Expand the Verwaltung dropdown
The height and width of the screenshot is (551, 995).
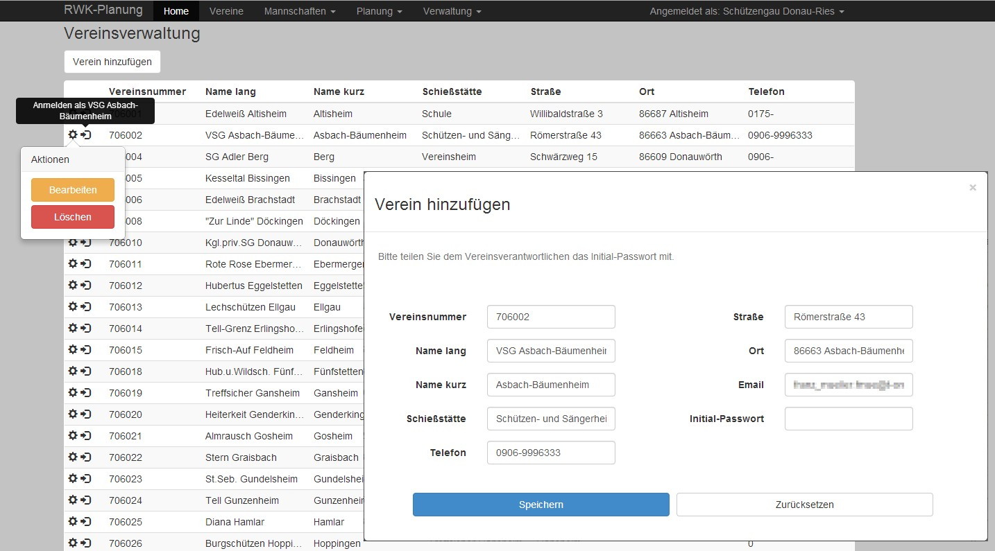452,11
